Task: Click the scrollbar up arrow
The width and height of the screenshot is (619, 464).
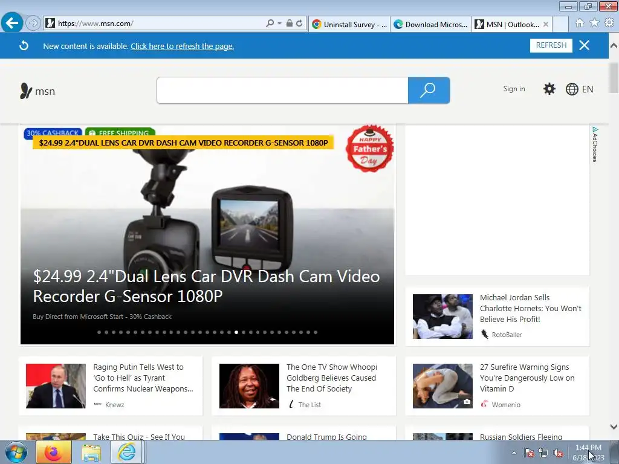Action: click(614, 45)
